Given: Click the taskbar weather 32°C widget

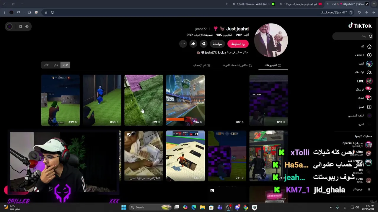Looking at the screenshot, I should click(x=12, y=207).
